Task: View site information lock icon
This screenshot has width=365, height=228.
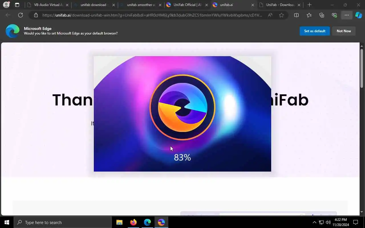Action: 36,15
